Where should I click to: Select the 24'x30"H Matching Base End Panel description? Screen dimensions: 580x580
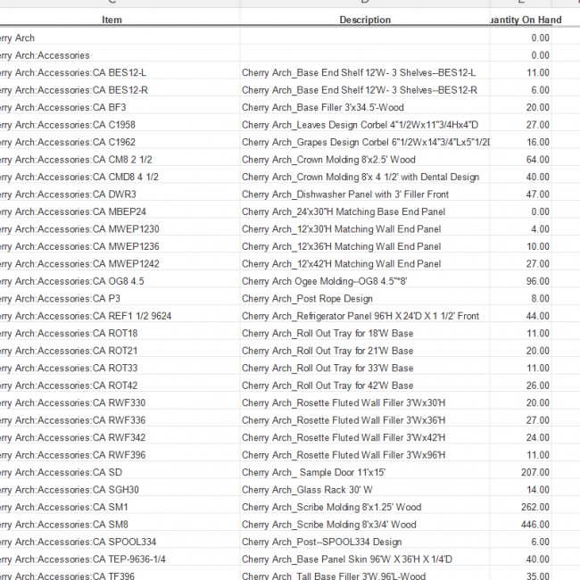click(365, 211)
